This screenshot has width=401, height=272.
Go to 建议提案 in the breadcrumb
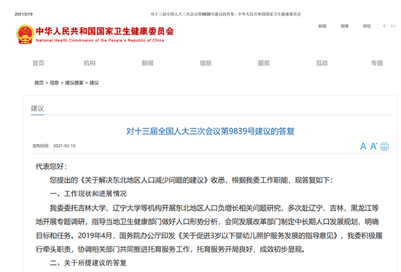tap(74, 83)
